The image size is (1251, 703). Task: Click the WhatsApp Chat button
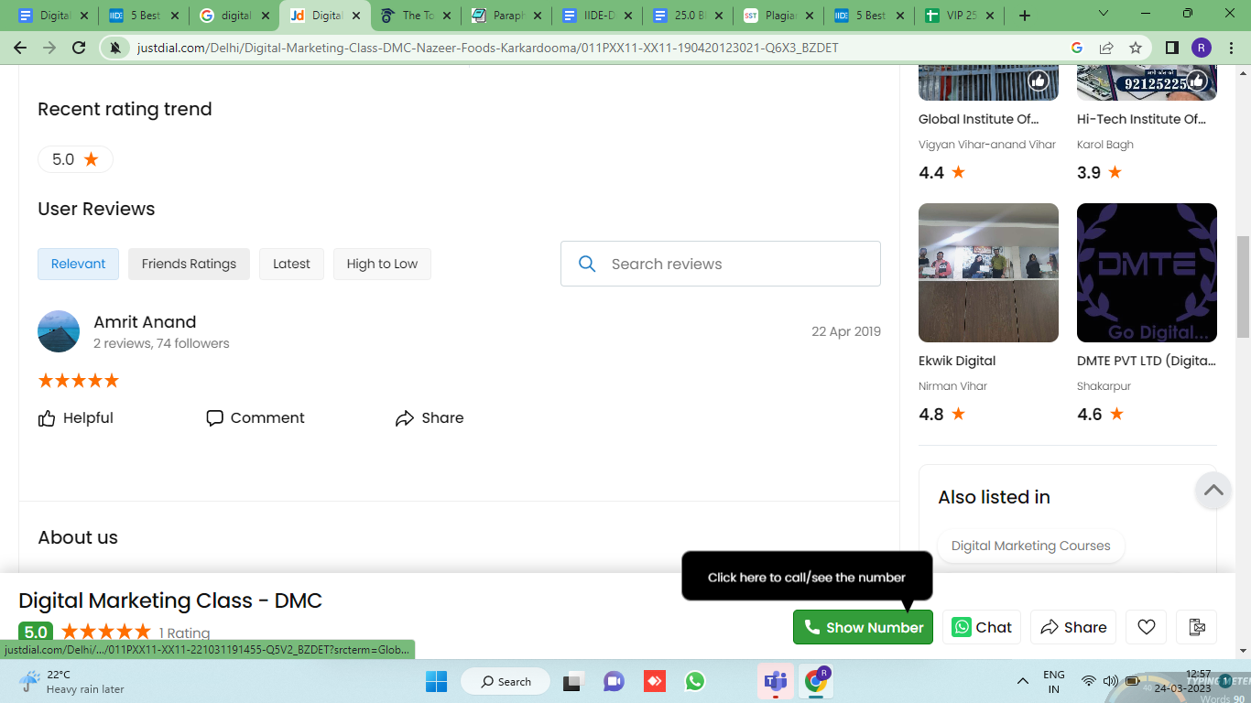pyautogui.click(x=982, y=627)
